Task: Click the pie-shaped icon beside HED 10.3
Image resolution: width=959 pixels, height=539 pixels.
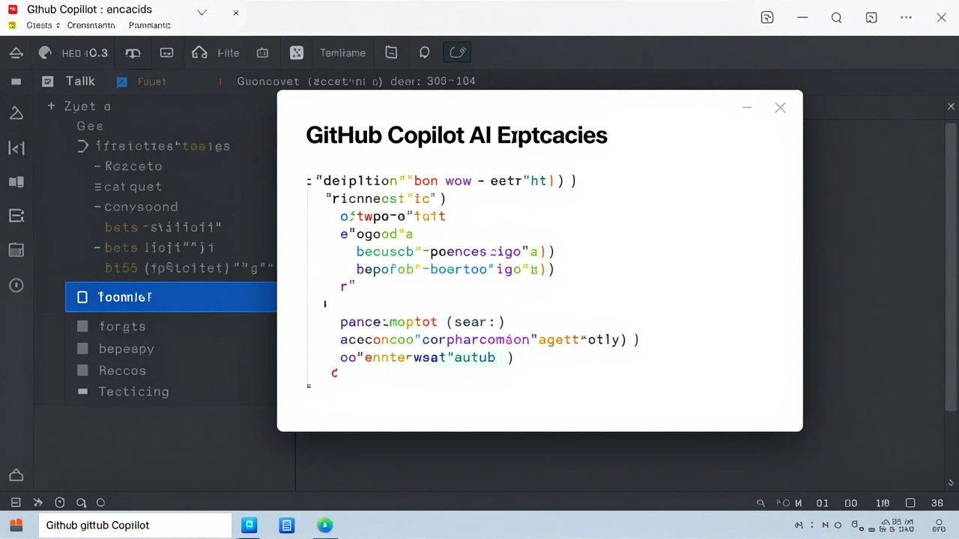Action: (45, 52)
